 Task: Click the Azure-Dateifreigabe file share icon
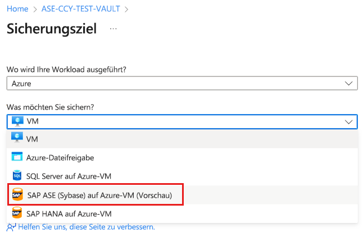pyautogui.click(x=16, y=157)
